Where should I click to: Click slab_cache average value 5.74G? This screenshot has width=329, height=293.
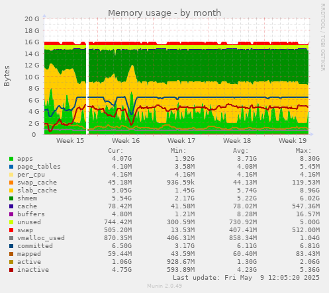pos(247,190)
